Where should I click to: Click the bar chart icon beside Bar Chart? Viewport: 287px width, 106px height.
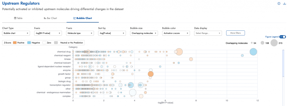(x=45, y=18)
